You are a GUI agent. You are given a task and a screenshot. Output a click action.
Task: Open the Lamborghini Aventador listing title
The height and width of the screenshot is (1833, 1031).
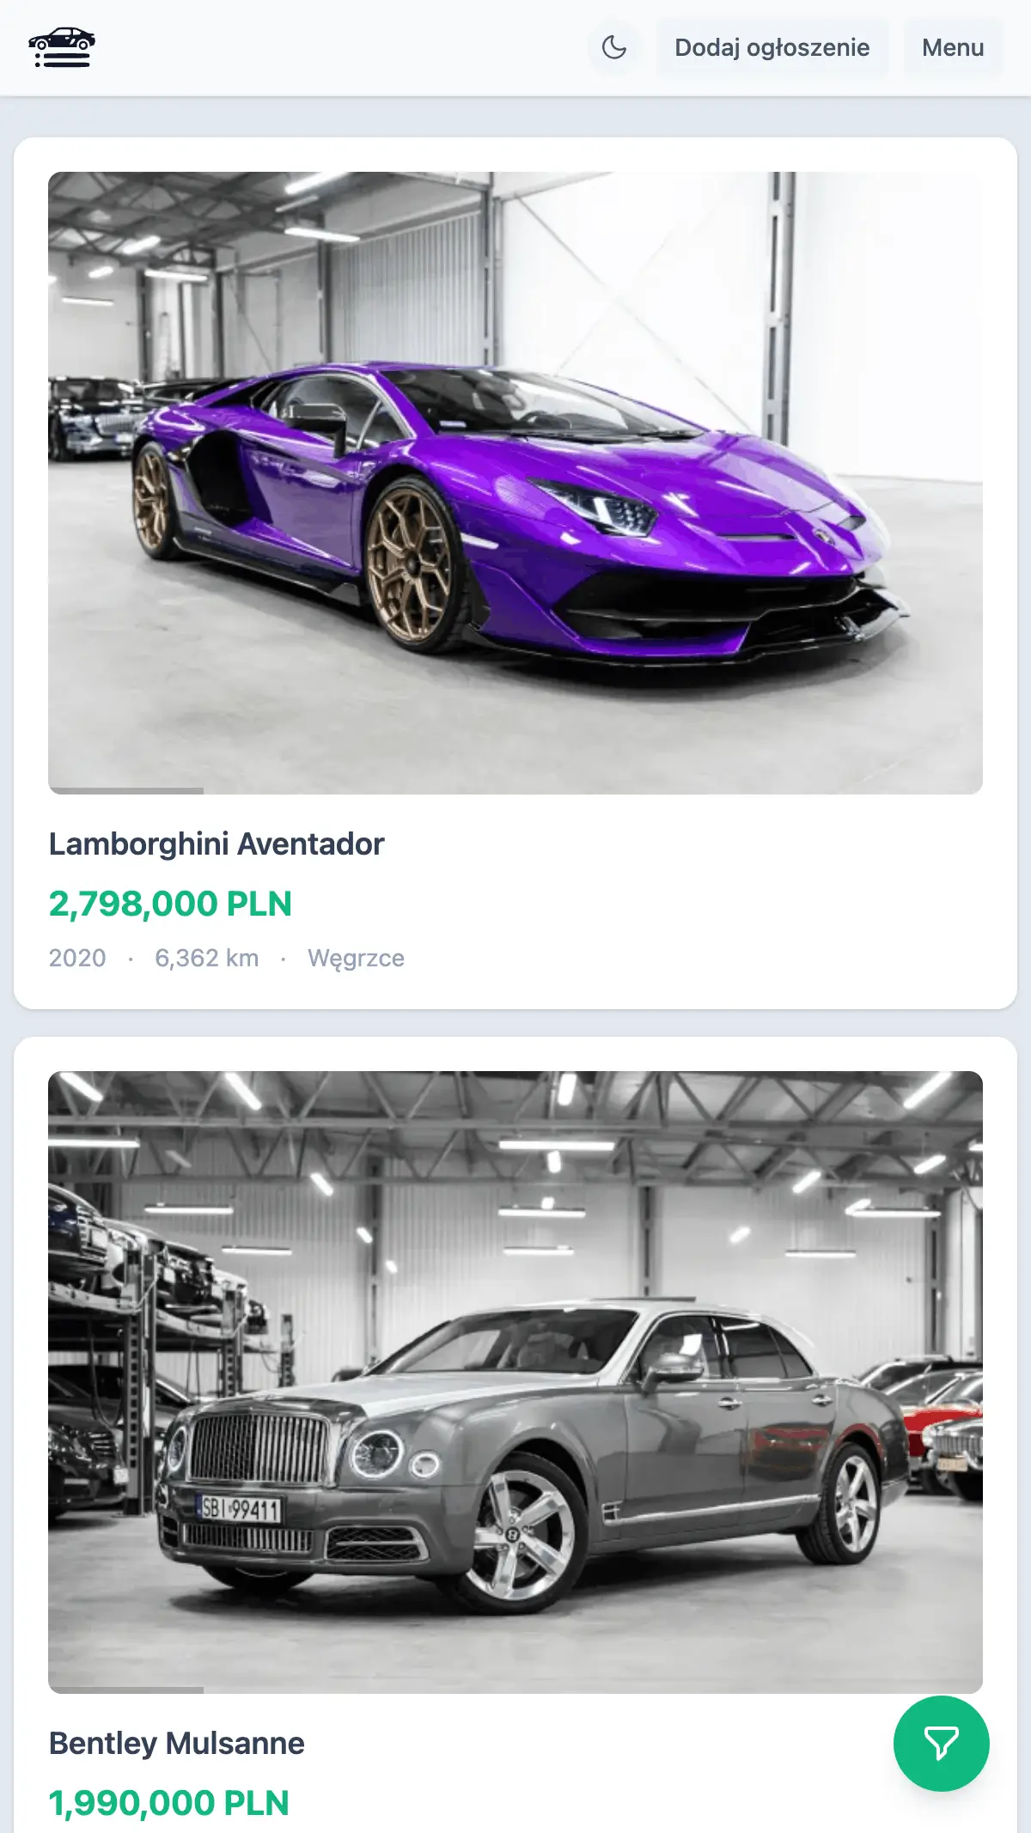point(217,843)
